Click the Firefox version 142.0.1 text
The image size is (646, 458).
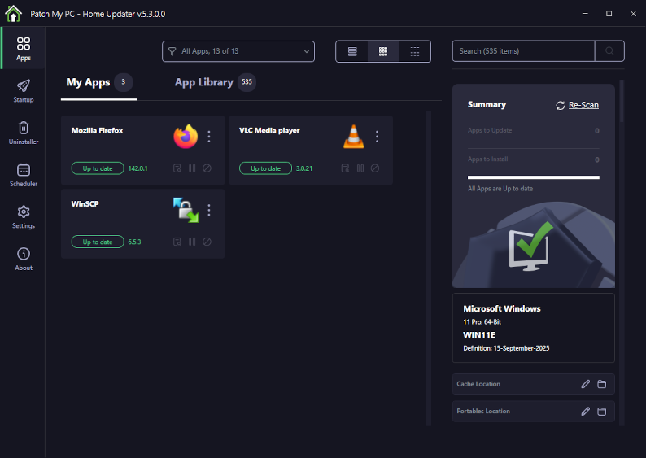click(x=137, y=168)
